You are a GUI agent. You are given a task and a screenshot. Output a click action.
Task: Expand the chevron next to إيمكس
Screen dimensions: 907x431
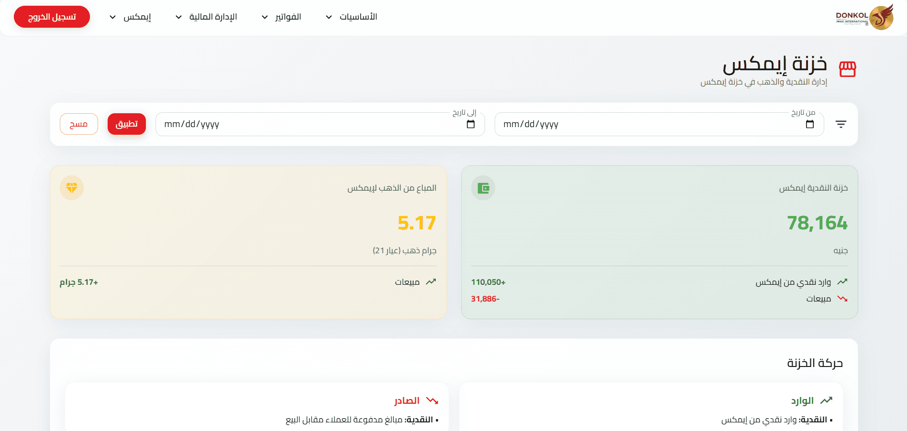pos(112,17)
